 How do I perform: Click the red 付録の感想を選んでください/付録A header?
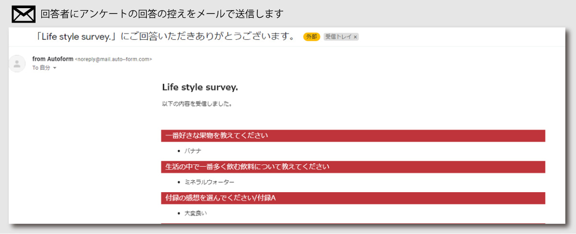[x=220, y=198]
